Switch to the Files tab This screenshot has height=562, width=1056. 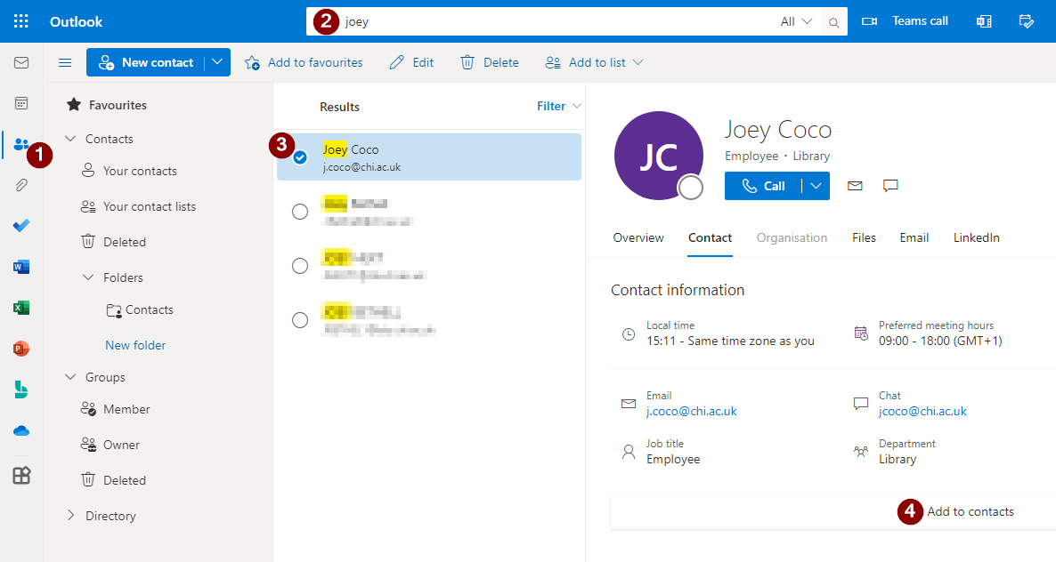(x=864, y=238)
